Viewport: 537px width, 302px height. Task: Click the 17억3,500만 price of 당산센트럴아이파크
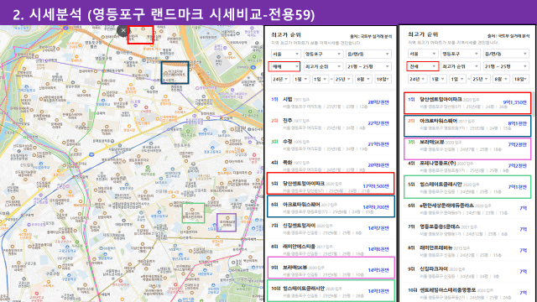pos(376,186)
